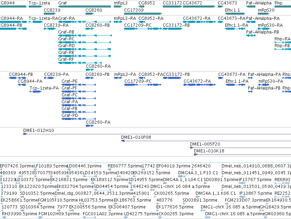Click the CG8260-RB transcript label
The image size is (291, 219).
(x=97, y=25)
